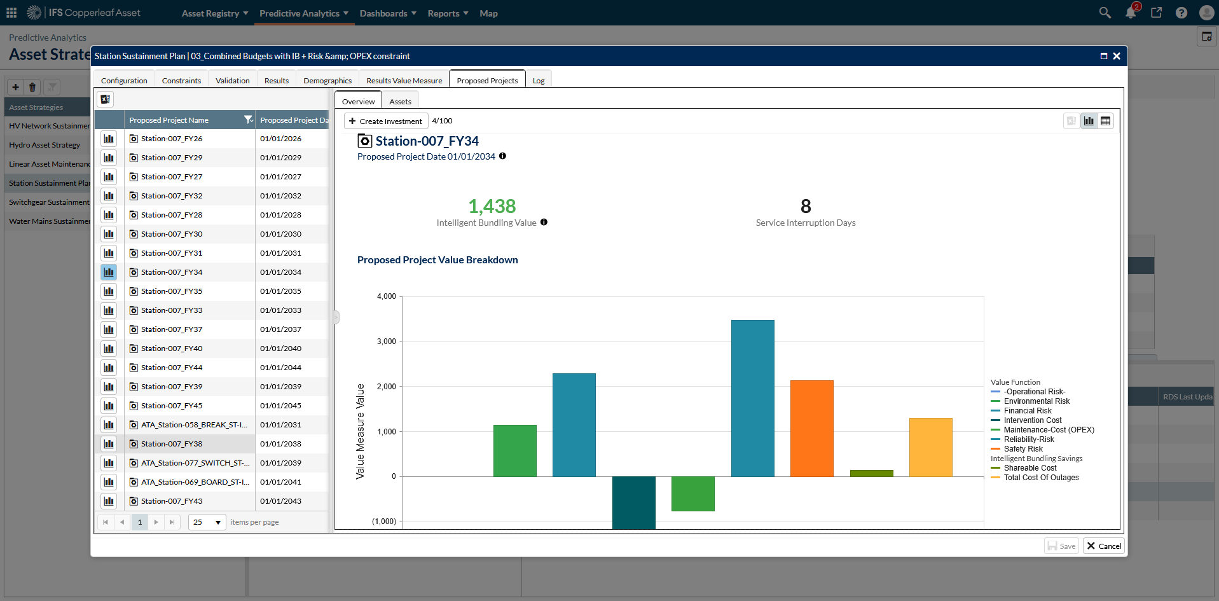Switch to the Constraints tab
1219x601 pixels.
(x=181, y=81)
